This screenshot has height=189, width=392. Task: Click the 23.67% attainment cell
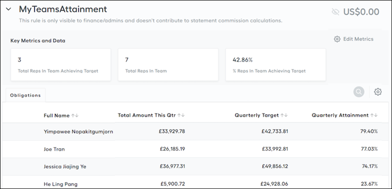pyautogui.click(x=369, y=184)
